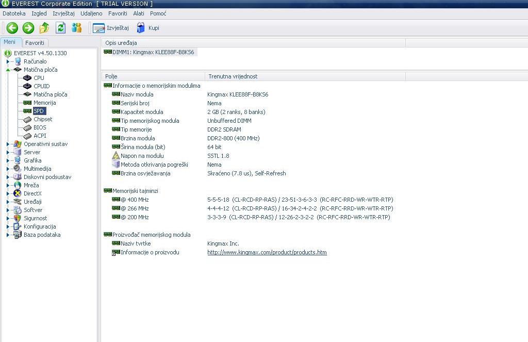Collapse the Matična ploča tree node
Viewport: 528px width, 342px height.
point(8,70)
